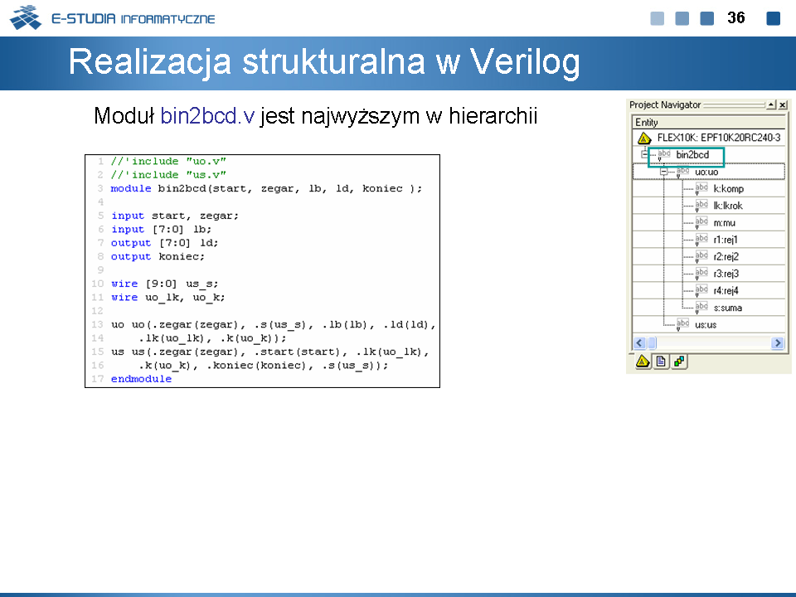Image resolution: width=796 pixels, height=597 pixels.
Task: Click the s:suma entity icon
Action: click(701, 308)
